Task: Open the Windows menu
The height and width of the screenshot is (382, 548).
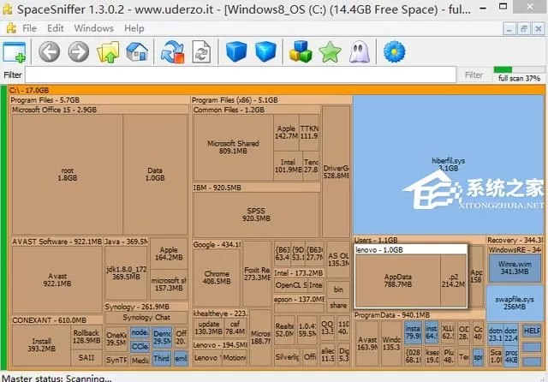Action: click(x=93, y=28)
